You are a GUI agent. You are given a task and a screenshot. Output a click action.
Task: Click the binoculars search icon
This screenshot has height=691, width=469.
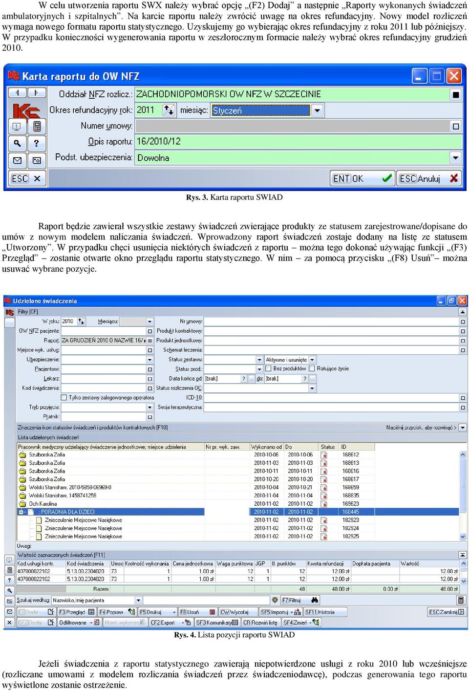pos(315,600)
